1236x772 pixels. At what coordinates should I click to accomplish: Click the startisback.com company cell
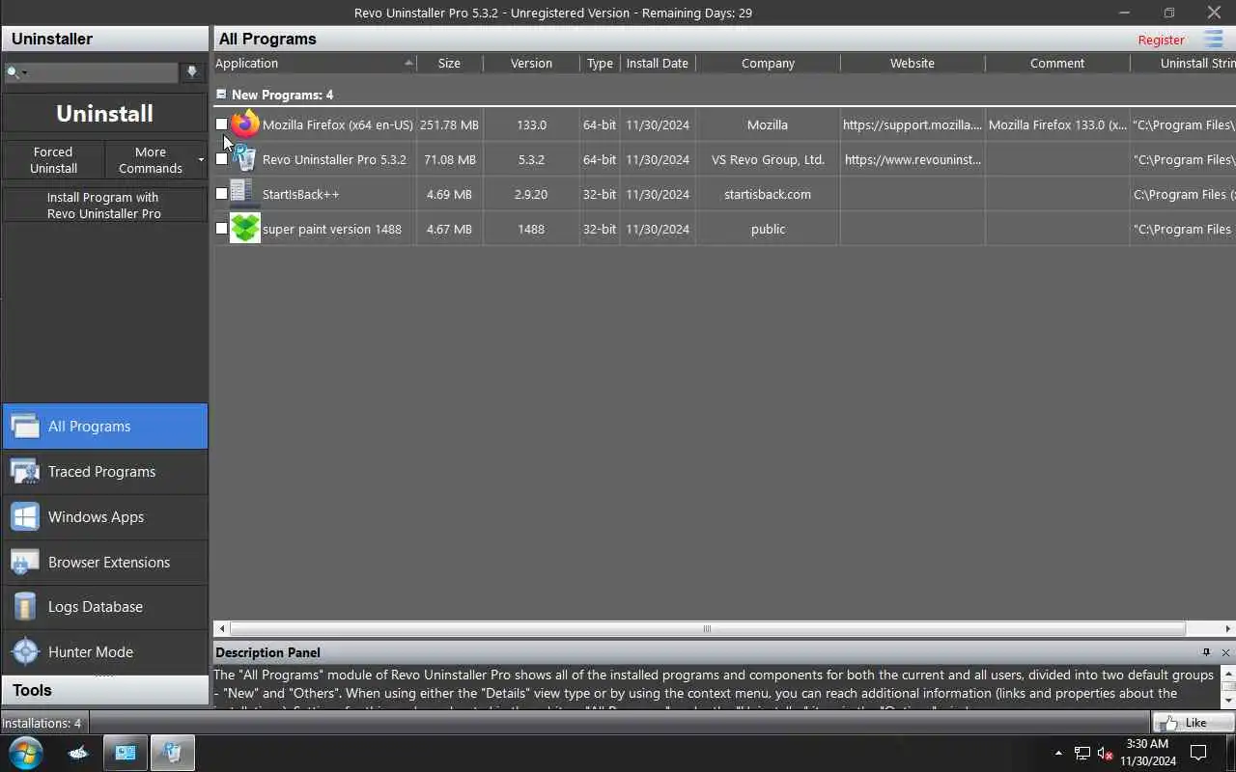[x=768, y=194]
